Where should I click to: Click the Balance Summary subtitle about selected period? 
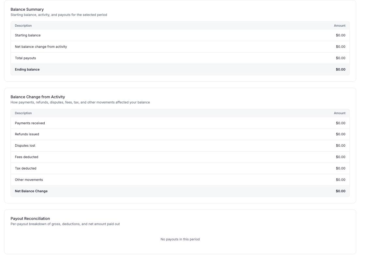(x=59, y=15)
